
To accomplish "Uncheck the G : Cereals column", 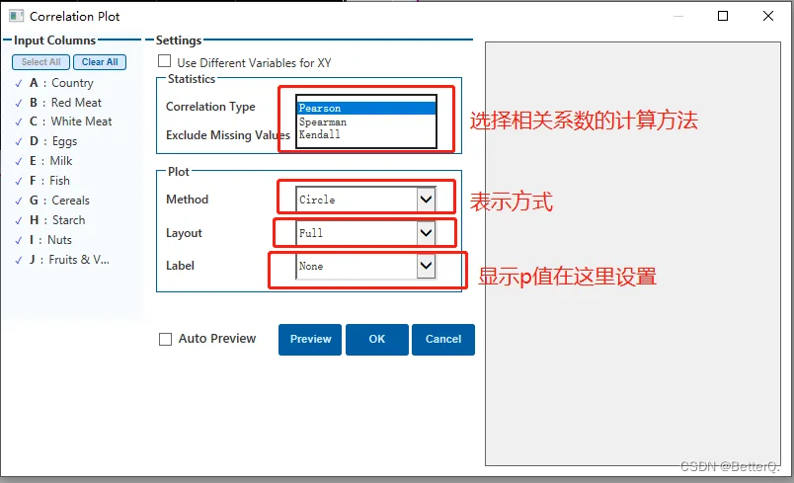I will 19,201.
